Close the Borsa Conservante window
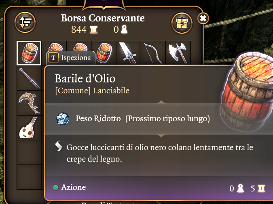Viewport: 273px width, 204px height. pyautogui.click(x=203, y=19)
